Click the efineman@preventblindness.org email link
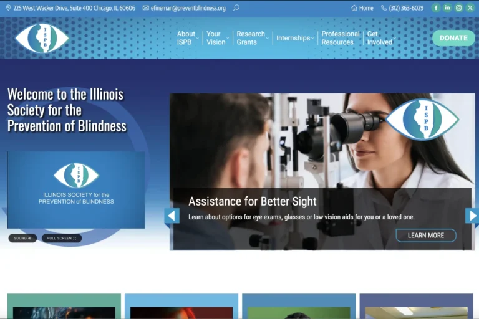 tap(188, 8)
